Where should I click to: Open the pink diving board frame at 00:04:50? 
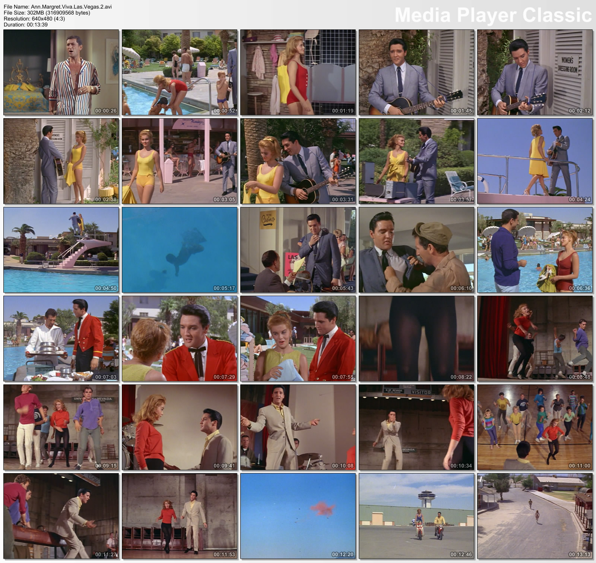[61, 250]
